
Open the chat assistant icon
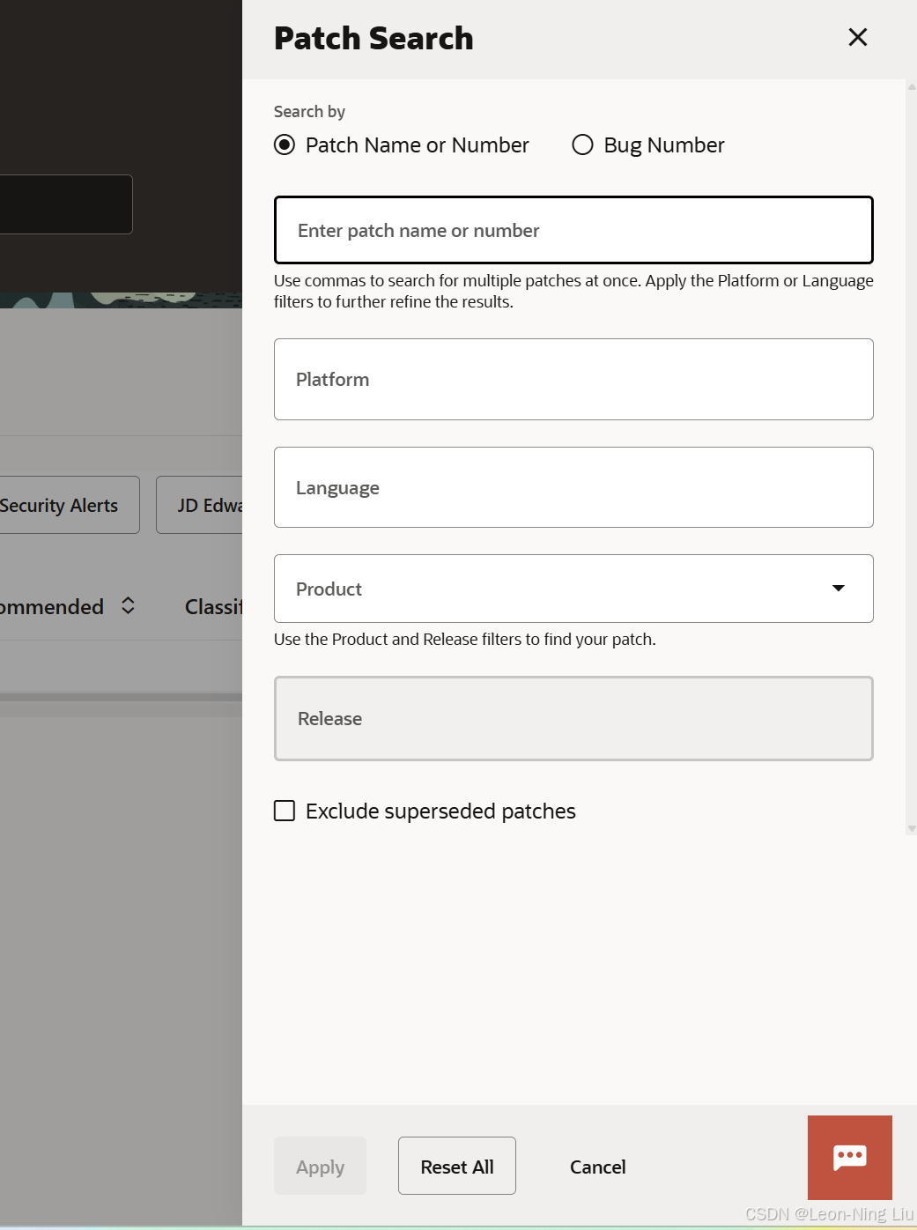click(849, 1157)
